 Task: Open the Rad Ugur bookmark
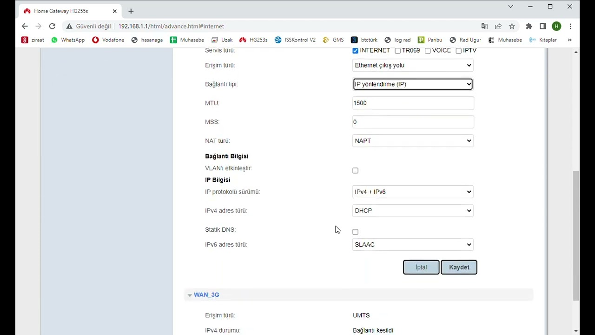click(465, 40)
